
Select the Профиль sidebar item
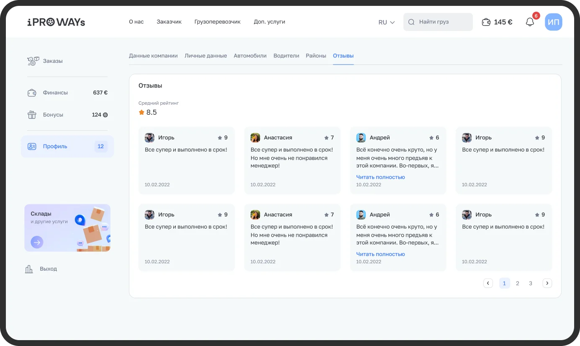[67, 147]
